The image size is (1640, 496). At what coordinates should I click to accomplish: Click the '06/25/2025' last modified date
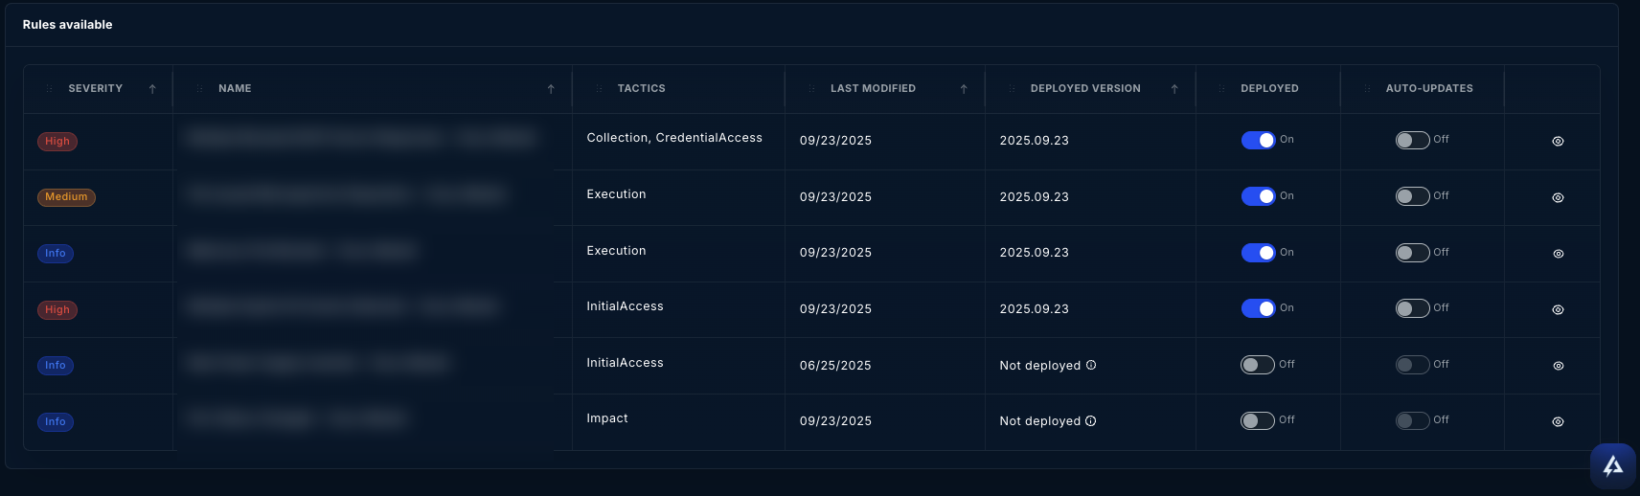click(x=835, y=366)
